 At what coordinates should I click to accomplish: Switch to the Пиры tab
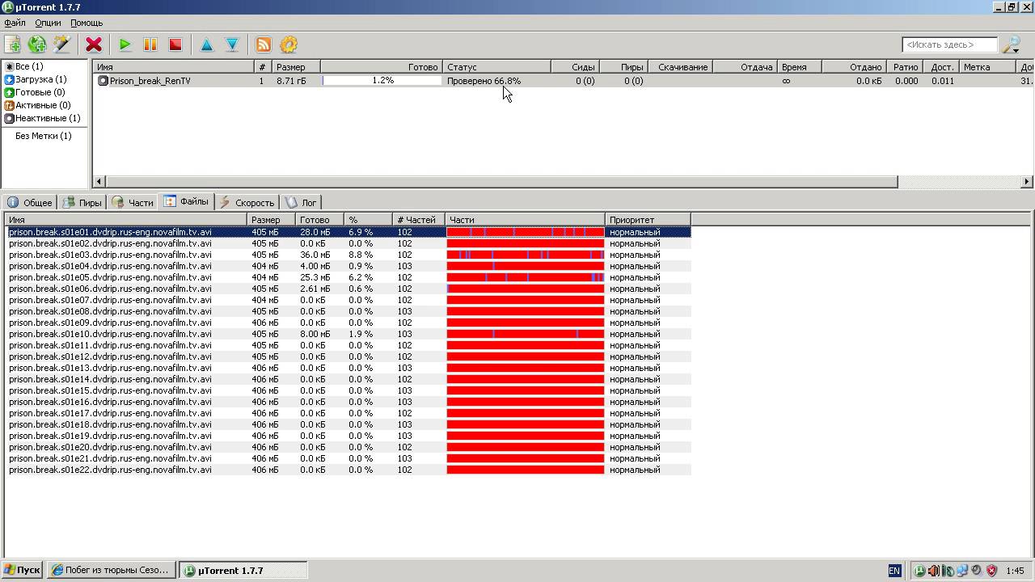pos(82,202)
